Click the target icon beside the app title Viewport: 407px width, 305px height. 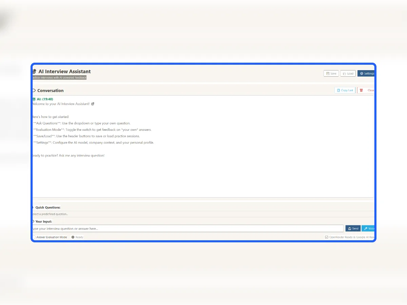pos(34,72)
